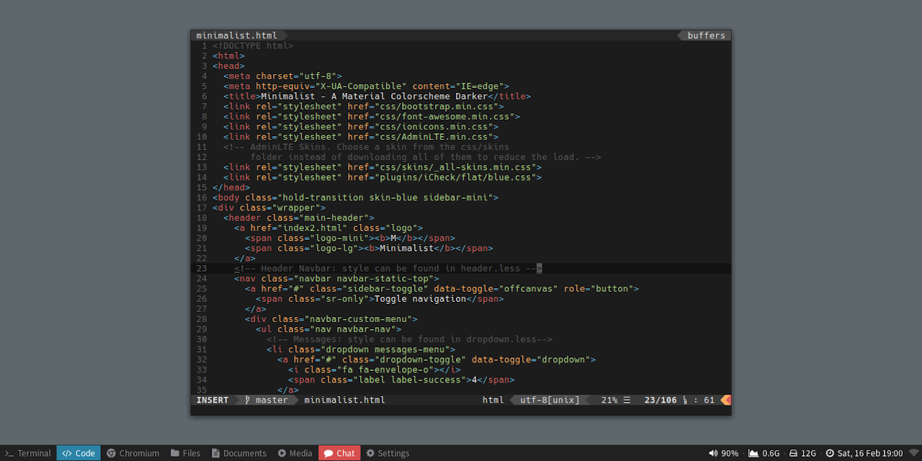Viewport: 922px width, 461px height.
Task: Click the Messages dropdown.less comment
Action: [409, 338]
